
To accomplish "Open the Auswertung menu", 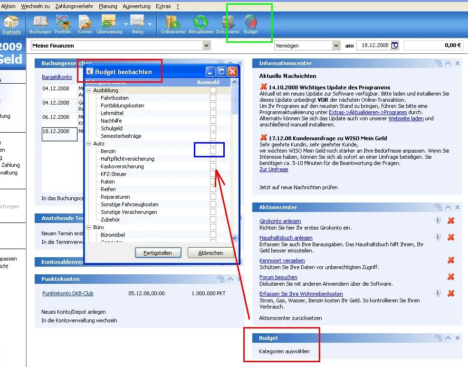I will pyautogui.click(x=136, y=6).
